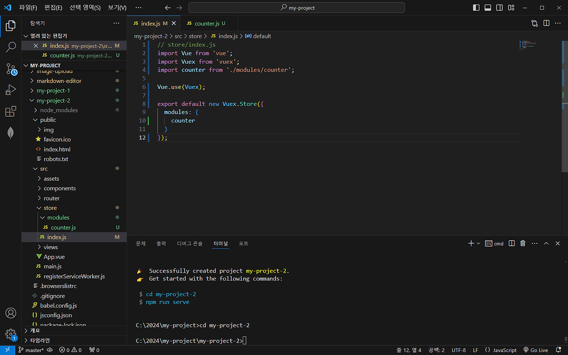Open the MongoDB leaf icon view
The image size is (568, 355).
(11, 133)
